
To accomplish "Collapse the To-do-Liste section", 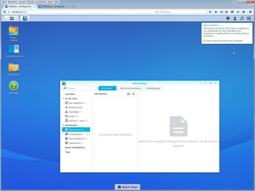I will coord(63,98).
